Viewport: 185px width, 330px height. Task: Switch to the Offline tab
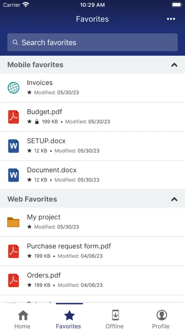pyautogui.click(x=115, y=319)
